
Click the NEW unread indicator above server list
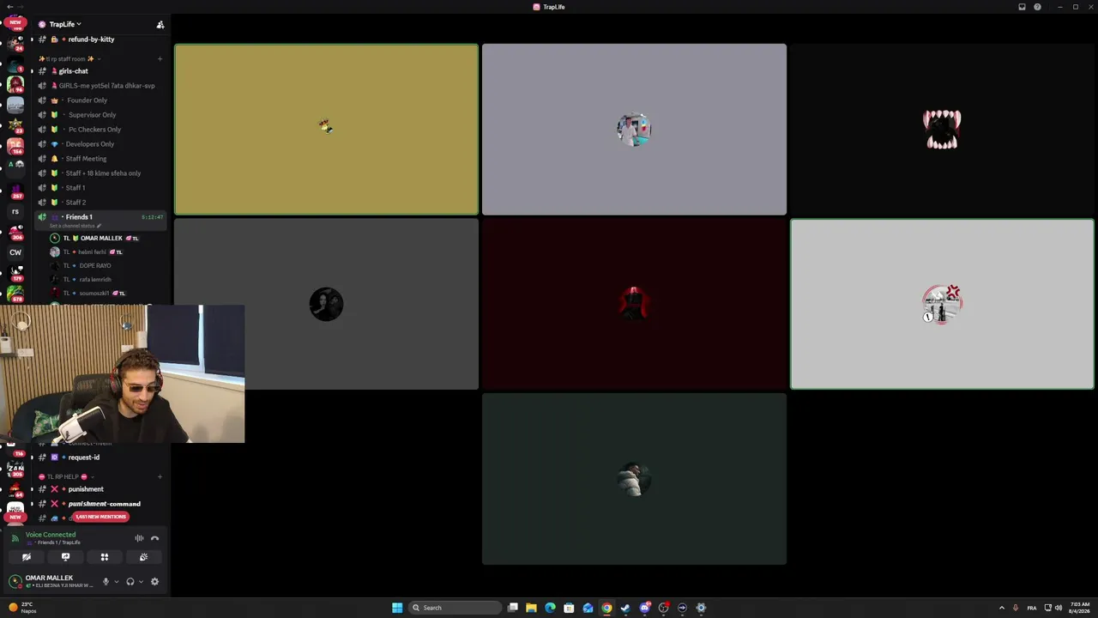15,21
